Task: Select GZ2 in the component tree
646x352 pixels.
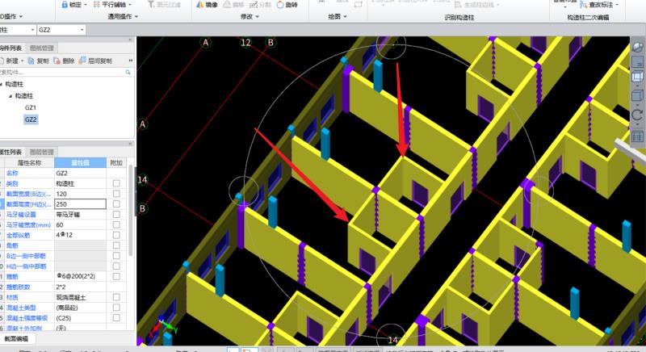Action: point(31,119)
